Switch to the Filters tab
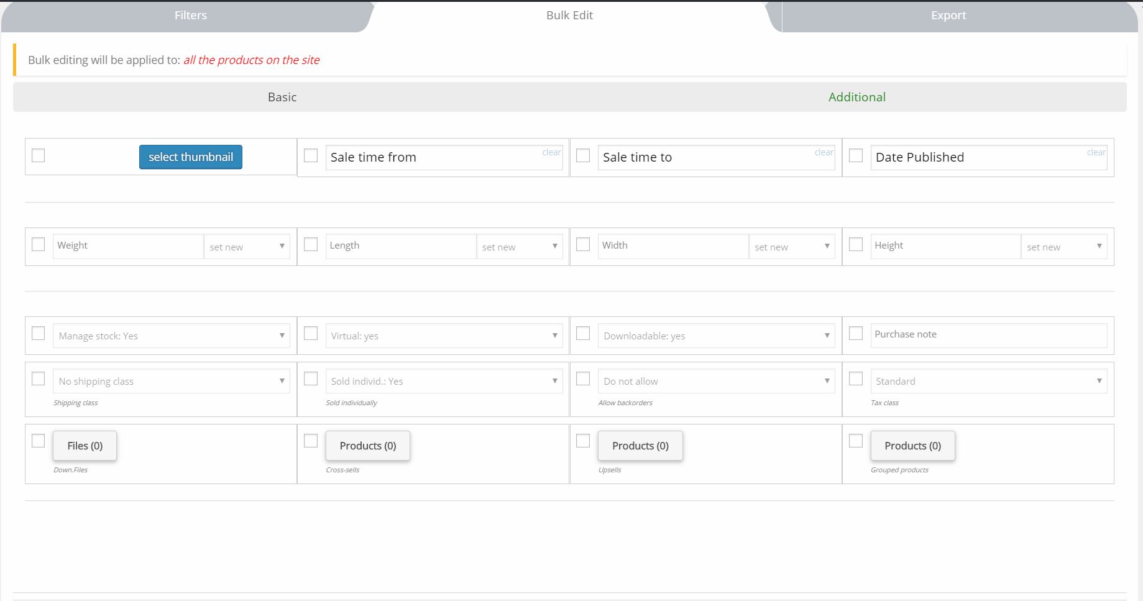Screen dimensions: 1143x601 [x=190, y=16]
